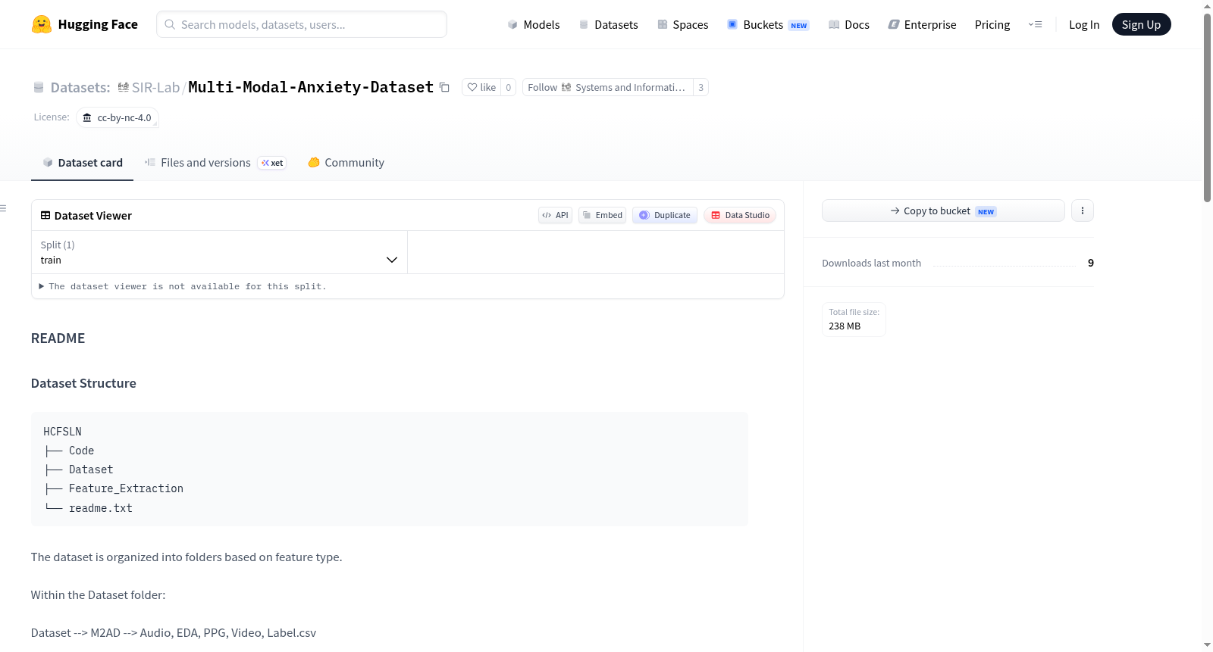Click readme.txt in the code block
The width and height of the screenshot is (1213, 652).
101,508
